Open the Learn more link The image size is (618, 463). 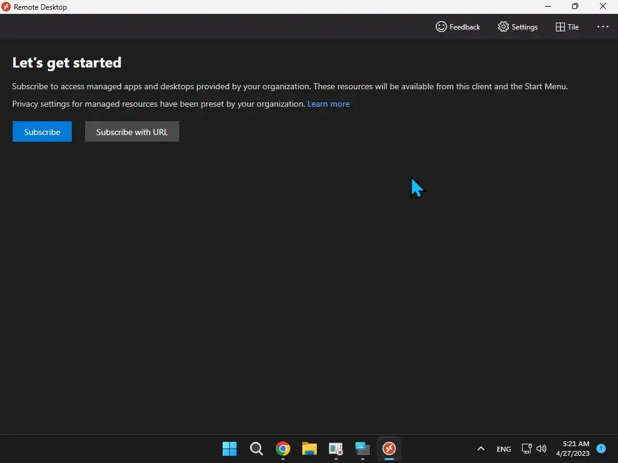328,104
